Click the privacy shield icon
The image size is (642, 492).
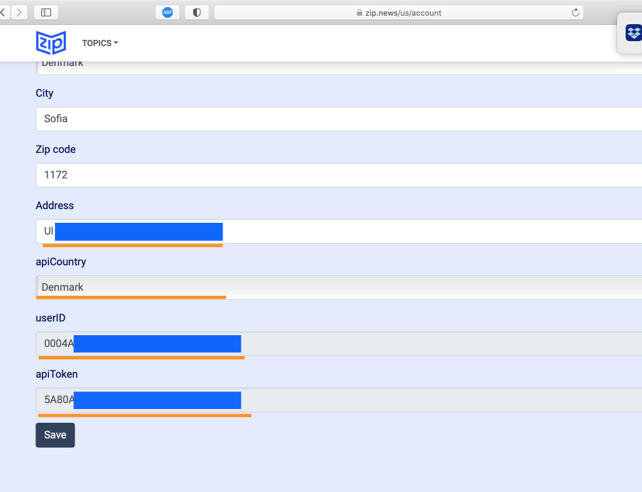[196, 12]
